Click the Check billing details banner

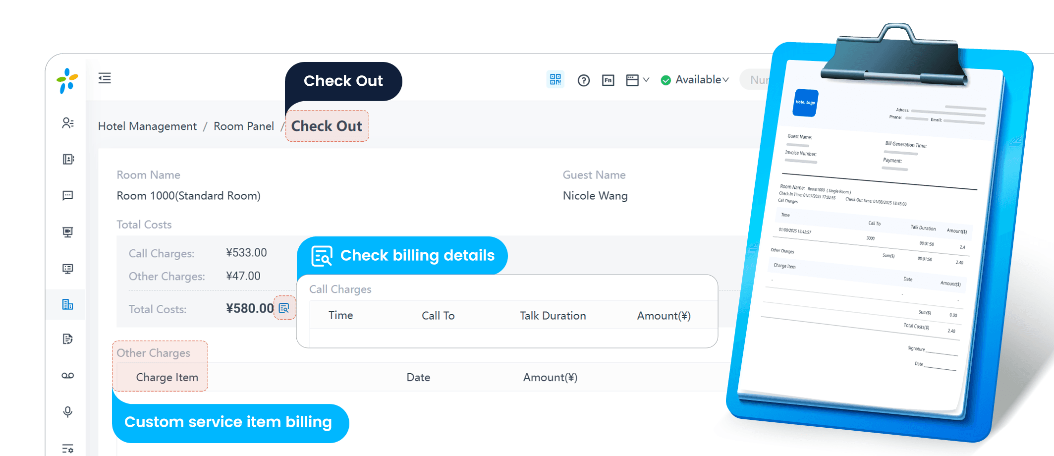[x=402, y=255]
